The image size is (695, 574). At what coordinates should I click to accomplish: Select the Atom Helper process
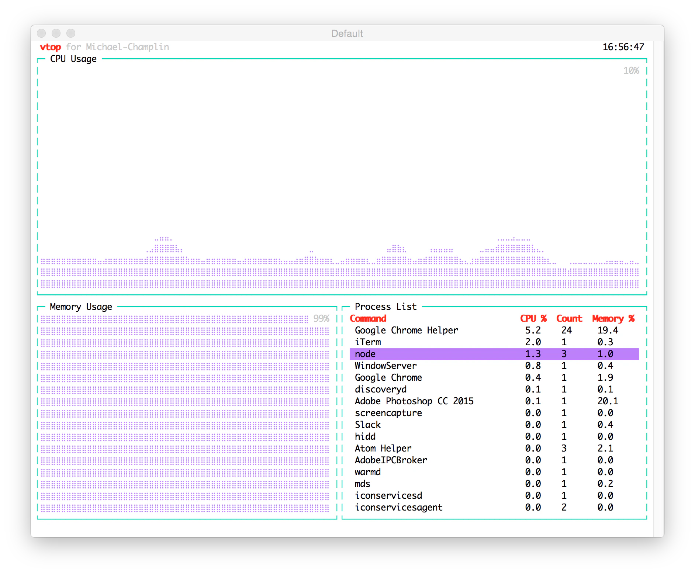(x=383, y=448)
